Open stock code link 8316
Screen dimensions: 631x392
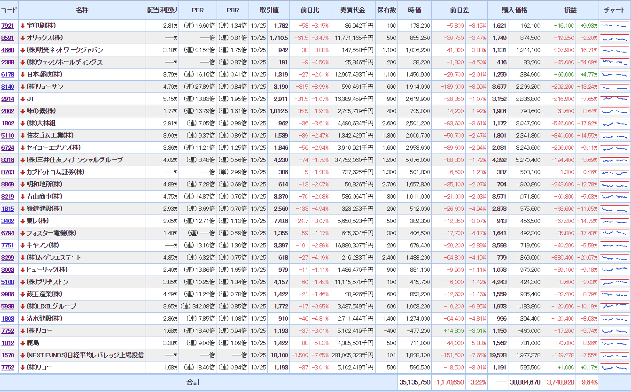8,160
